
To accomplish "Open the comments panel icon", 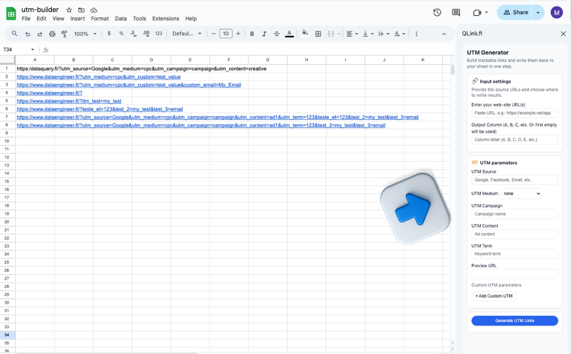I will click(x=455, y=12).
